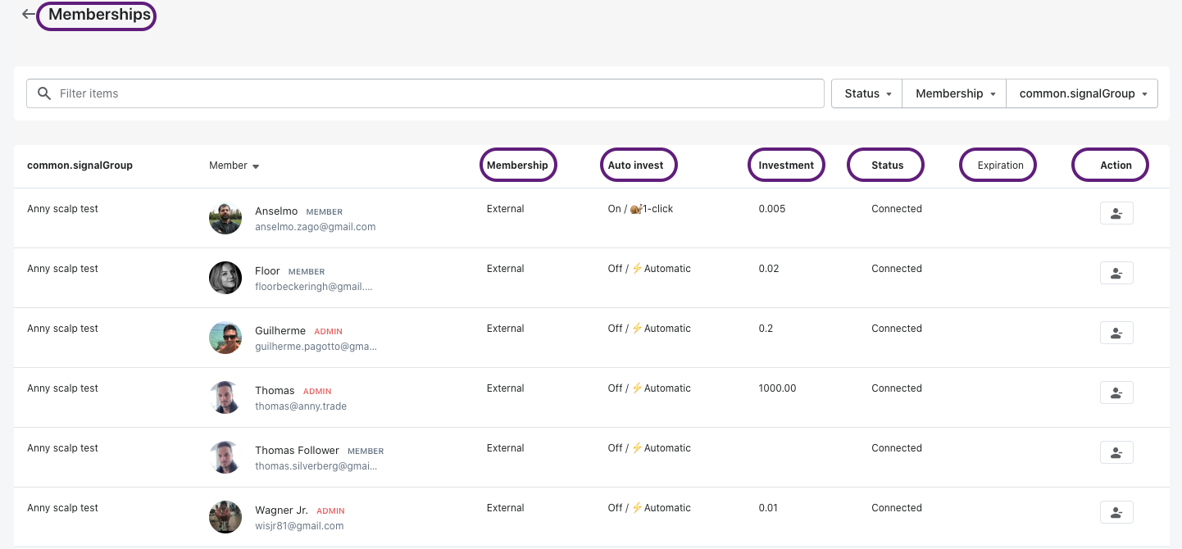Image resolution: width=1182 pixels, height=549 pixels.
Task: Click the Expiration column header
Action: [1000, 165]
